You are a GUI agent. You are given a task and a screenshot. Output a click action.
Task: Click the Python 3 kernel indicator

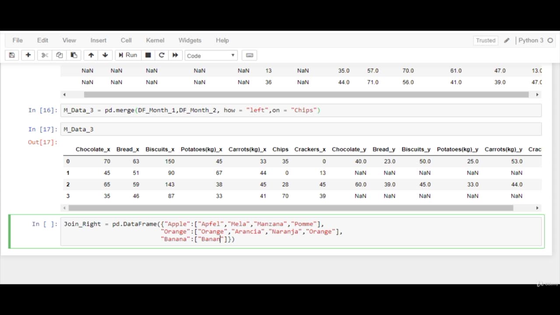coord(531,40)
